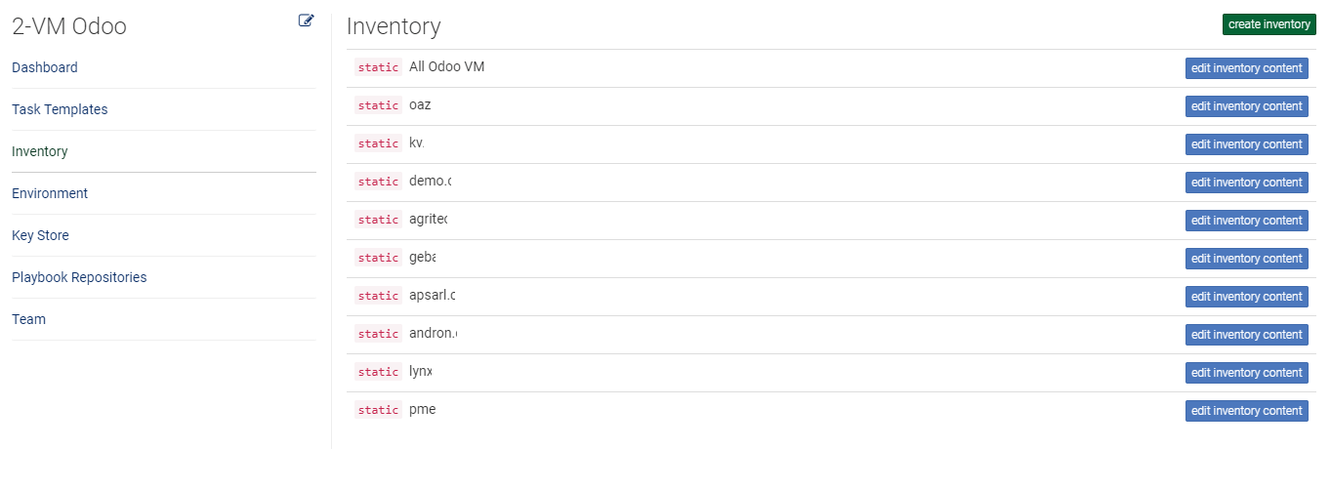Click the static tag beside andron
1331x489 pixels.
[378, 334]
